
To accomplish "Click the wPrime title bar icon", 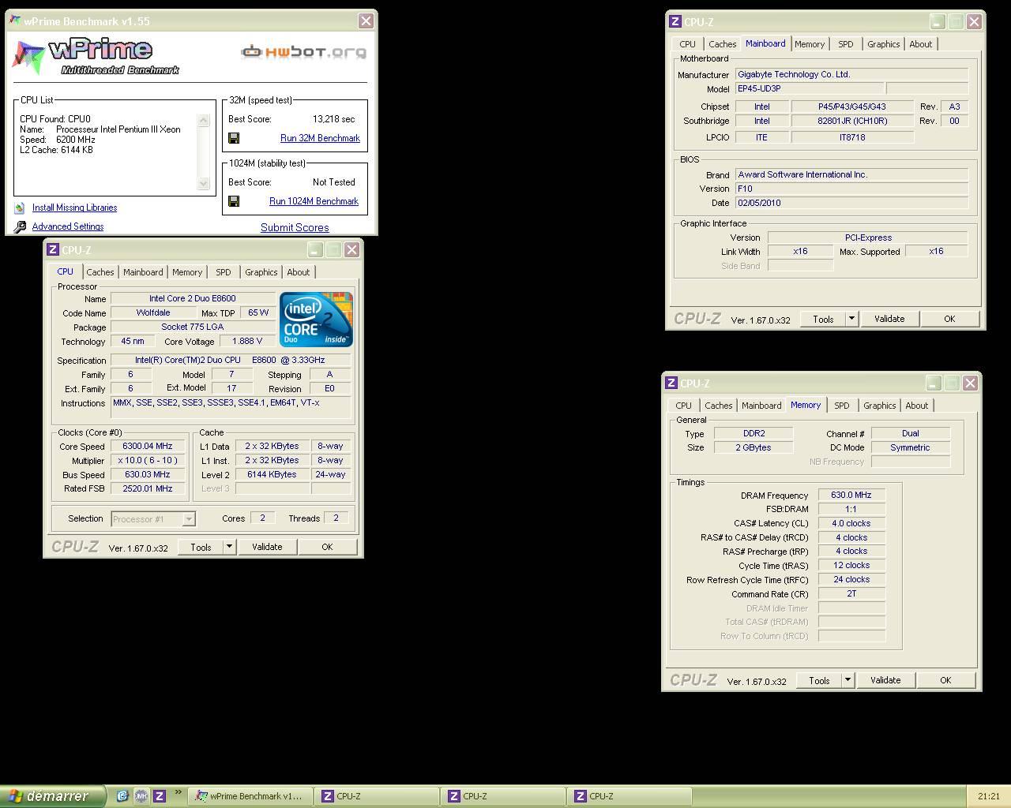I will [15, 21].
